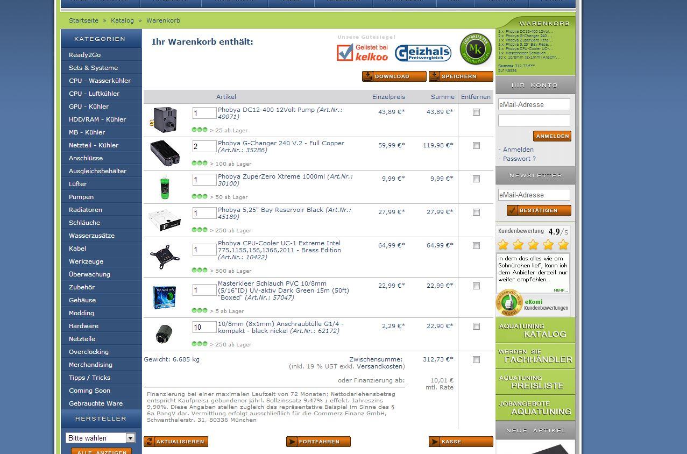Click the 'Passwort ?' link
This screenshot has height=454, width=687.
[519, 159]
